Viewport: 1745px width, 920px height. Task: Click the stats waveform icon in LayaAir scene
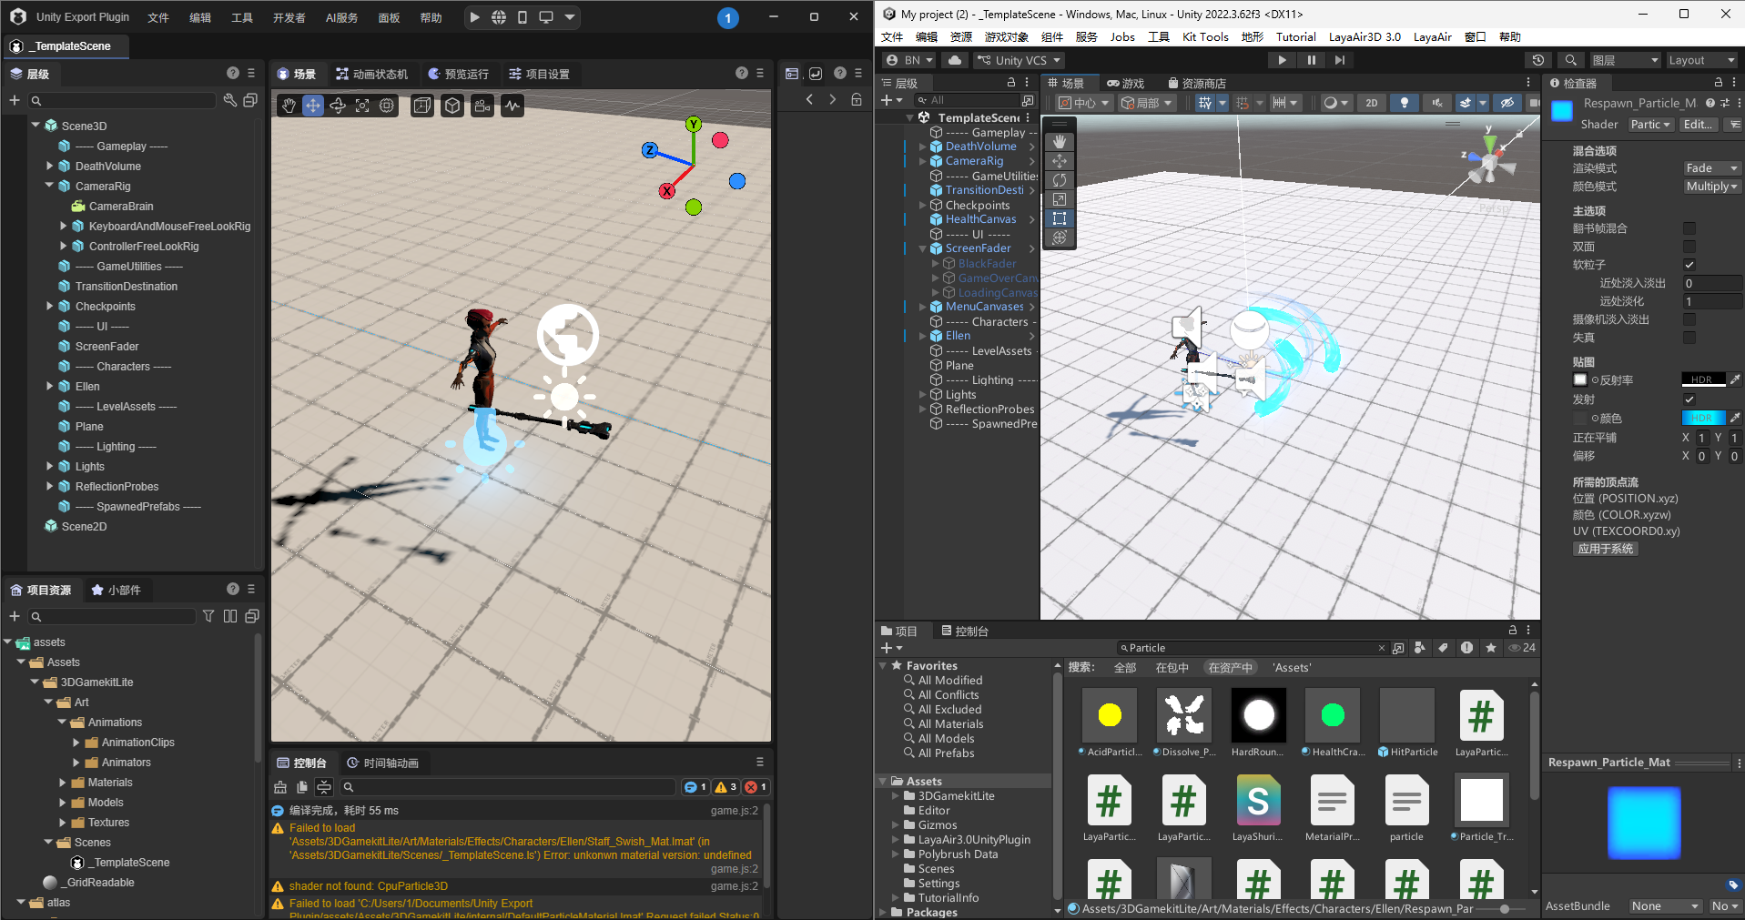[512, 106]
